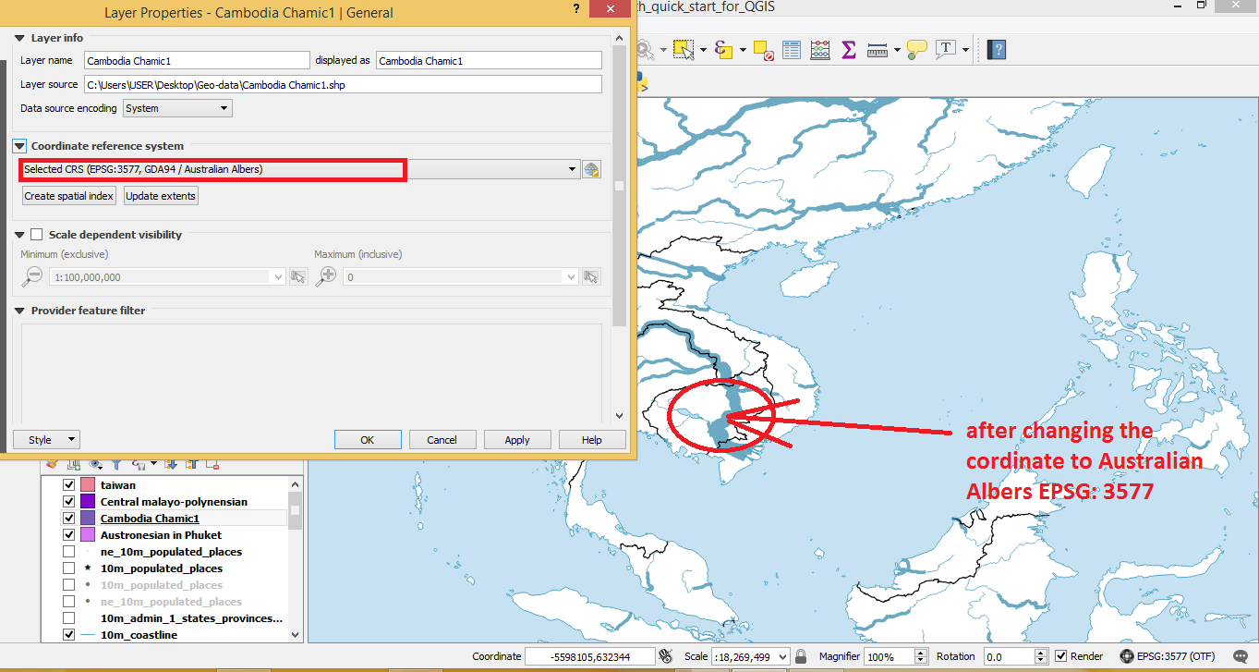Click OK in Layer Properties dialog
Screen dimensions: 1259x672
[367, 440]
